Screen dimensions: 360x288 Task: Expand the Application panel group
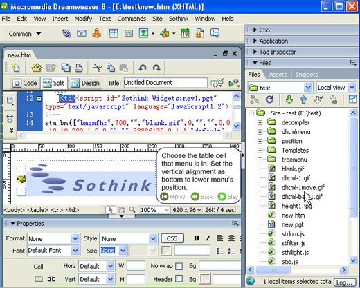(x=255, y=41)
